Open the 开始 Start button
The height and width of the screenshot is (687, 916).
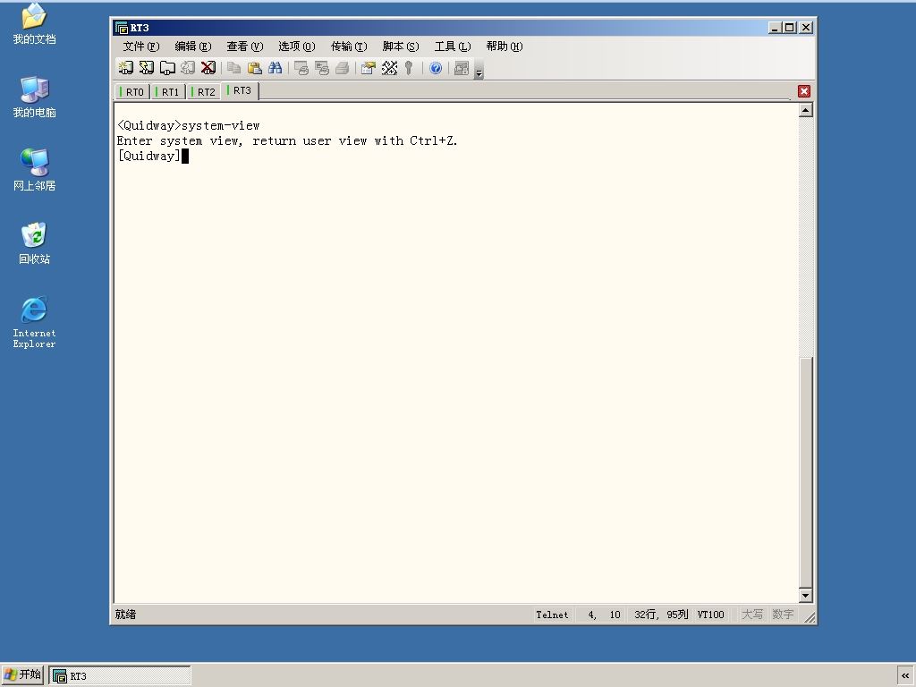(23, 675)
